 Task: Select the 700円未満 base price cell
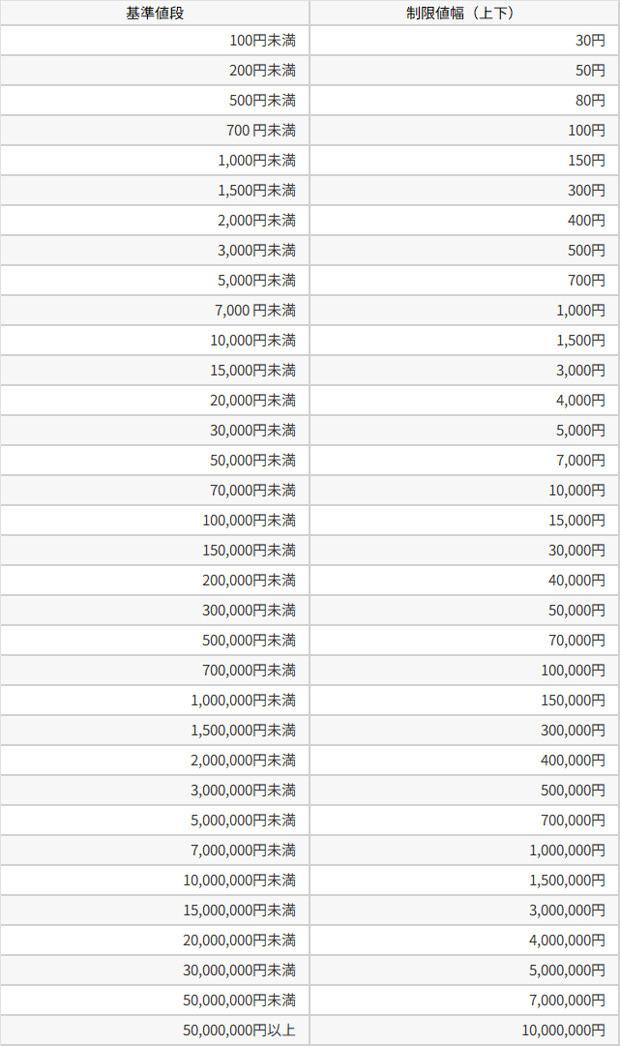261,131
